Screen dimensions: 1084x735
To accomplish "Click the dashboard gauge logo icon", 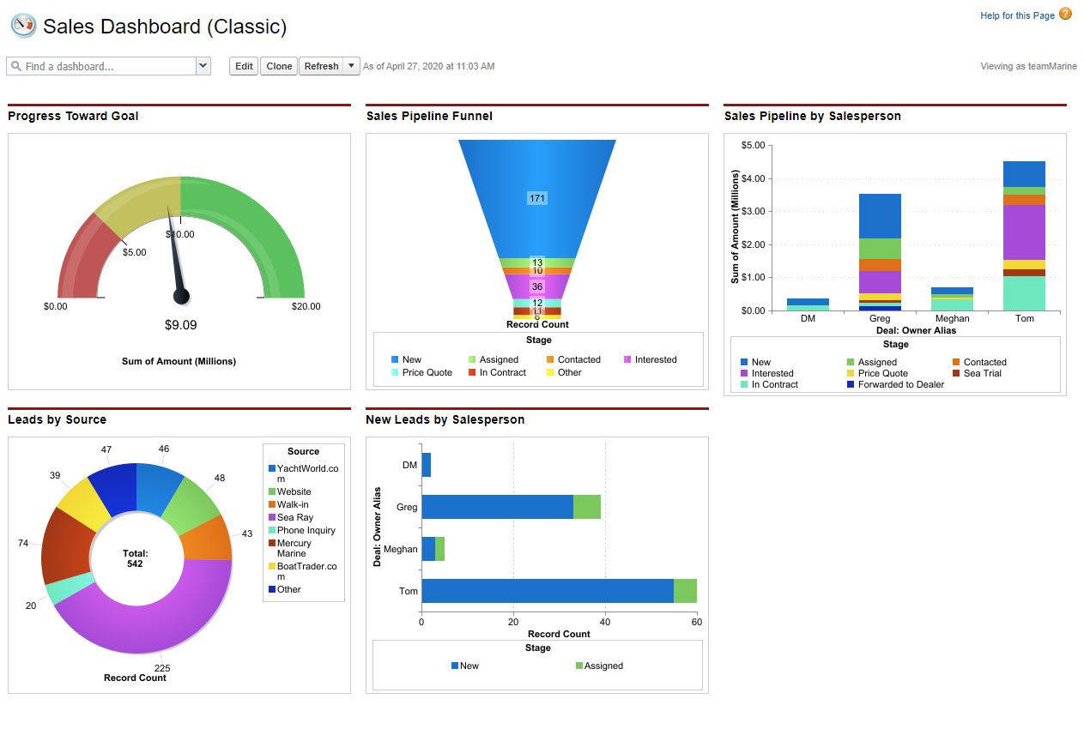I will 24,26.
